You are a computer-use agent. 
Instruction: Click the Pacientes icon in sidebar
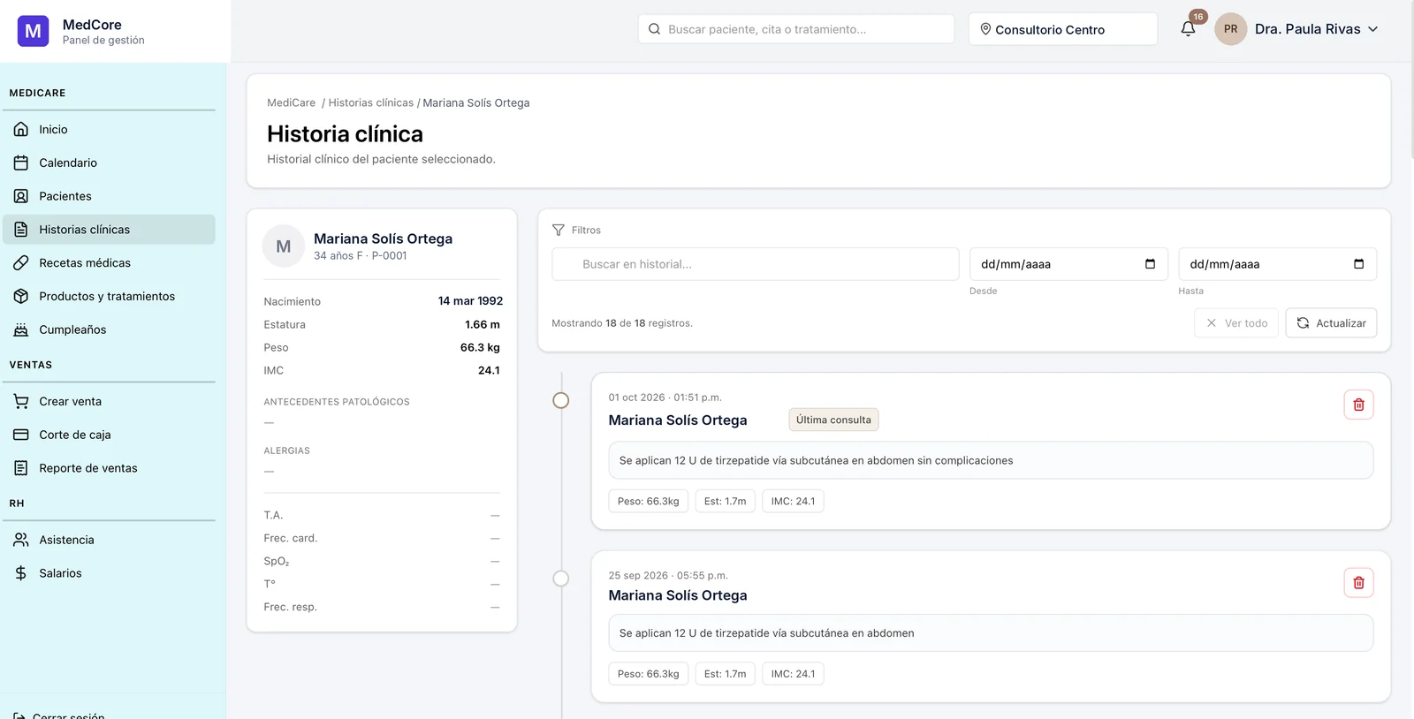coord(21,196)
